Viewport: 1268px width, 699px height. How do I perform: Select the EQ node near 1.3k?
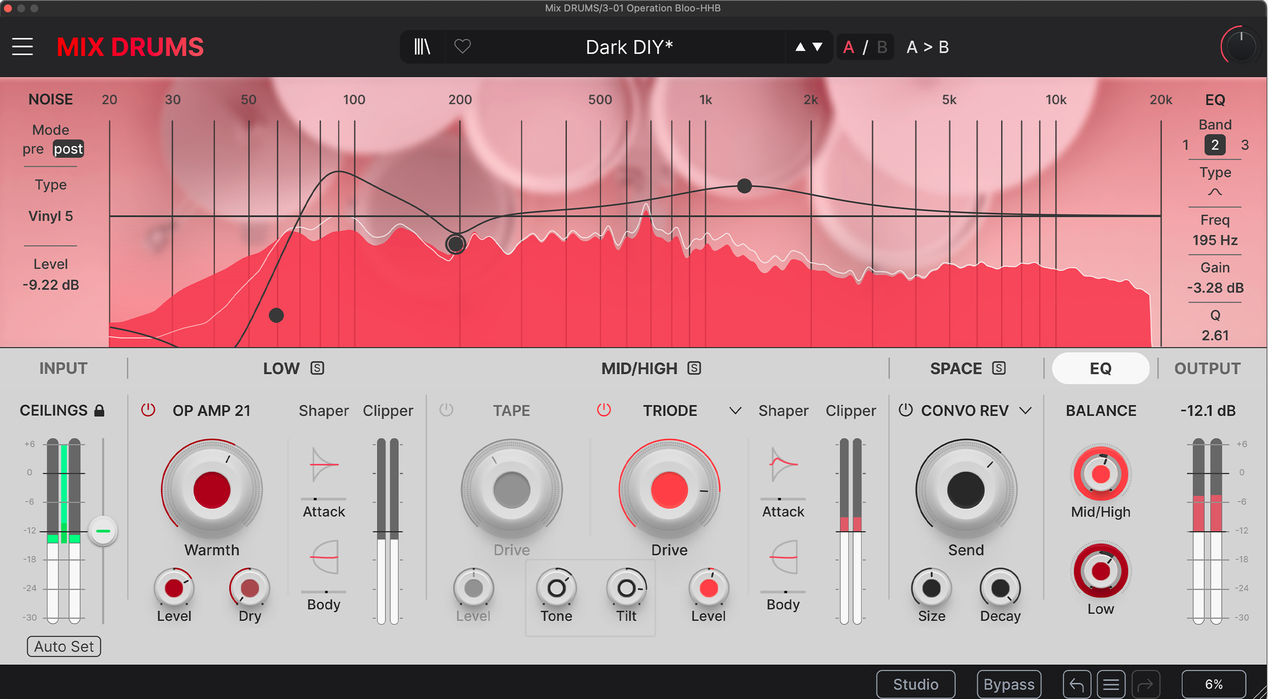point(744,186)
